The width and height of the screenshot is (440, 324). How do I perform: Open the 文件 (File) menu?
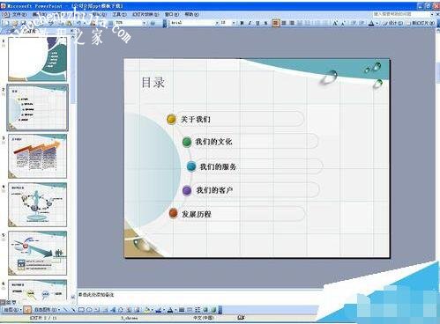(19, 14)
